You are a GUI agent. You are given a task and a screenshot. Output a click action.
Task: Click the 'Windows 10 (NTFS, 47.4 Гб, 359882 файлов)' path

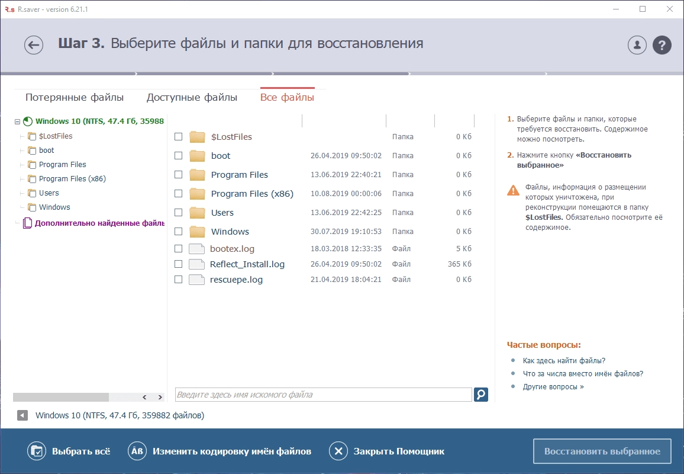click(120, 415)
